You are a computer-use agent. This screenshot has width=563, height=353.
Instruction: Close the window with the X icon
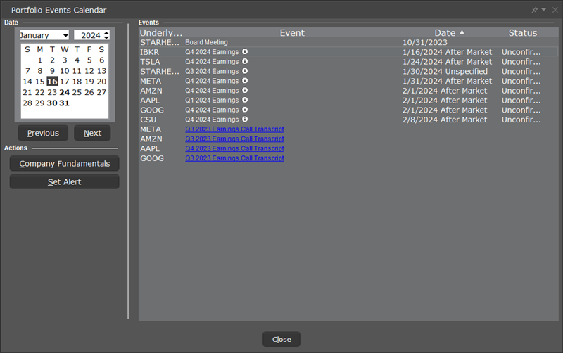[x=555, y=10]
